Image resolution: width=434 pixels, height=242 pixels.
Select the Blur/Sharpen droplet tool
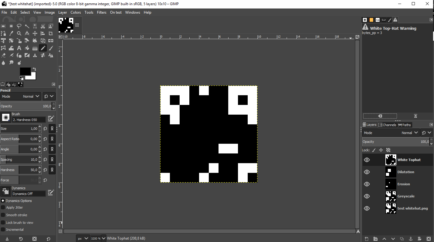(3, 62)
